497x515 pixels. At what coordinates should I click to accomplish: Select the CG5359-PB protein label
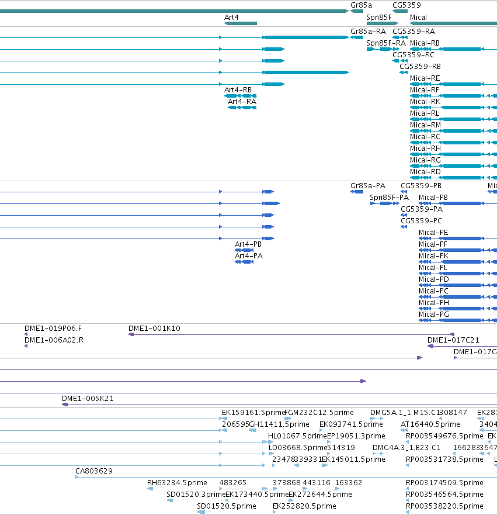(x=421, y=186)
